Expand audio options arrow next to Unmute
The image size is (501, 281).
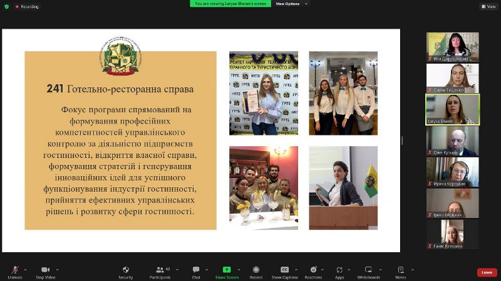[x=25, y=270]
